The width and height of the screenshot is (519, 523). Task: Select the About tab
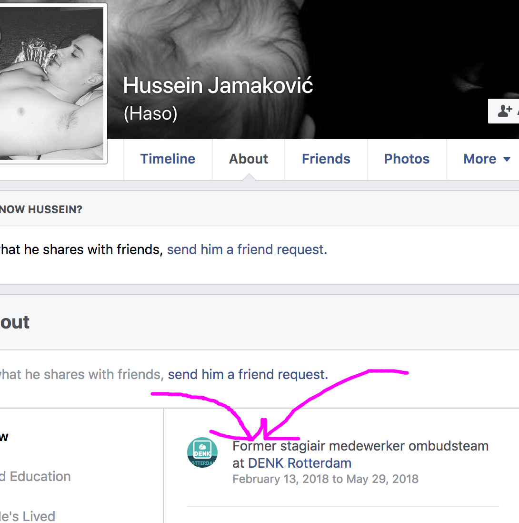tap(249, 159)
